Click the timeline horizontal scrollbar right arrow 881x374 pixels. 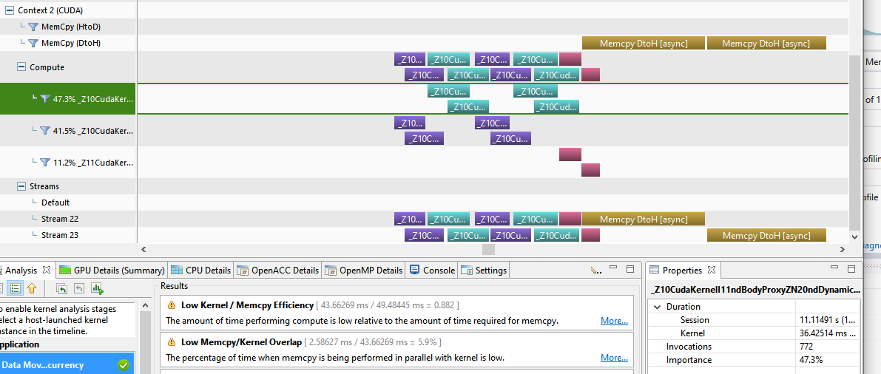pyautogui.click(x=842, y=250)
